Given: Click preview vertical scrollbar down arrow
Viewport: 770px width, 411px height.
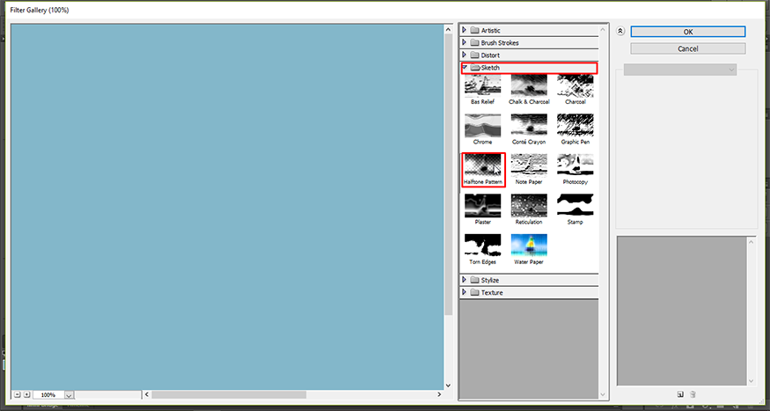Looking at the screenshot, I should (447, 385).
